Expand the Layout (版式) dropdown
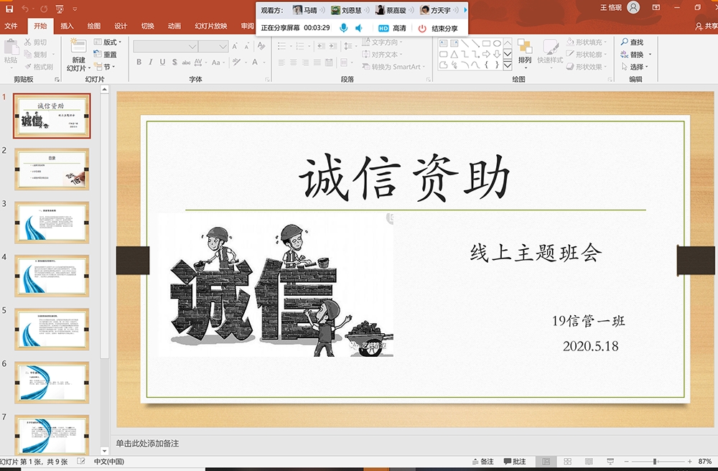Viewport: 718px width, 471px height. (x=111, y=42)
